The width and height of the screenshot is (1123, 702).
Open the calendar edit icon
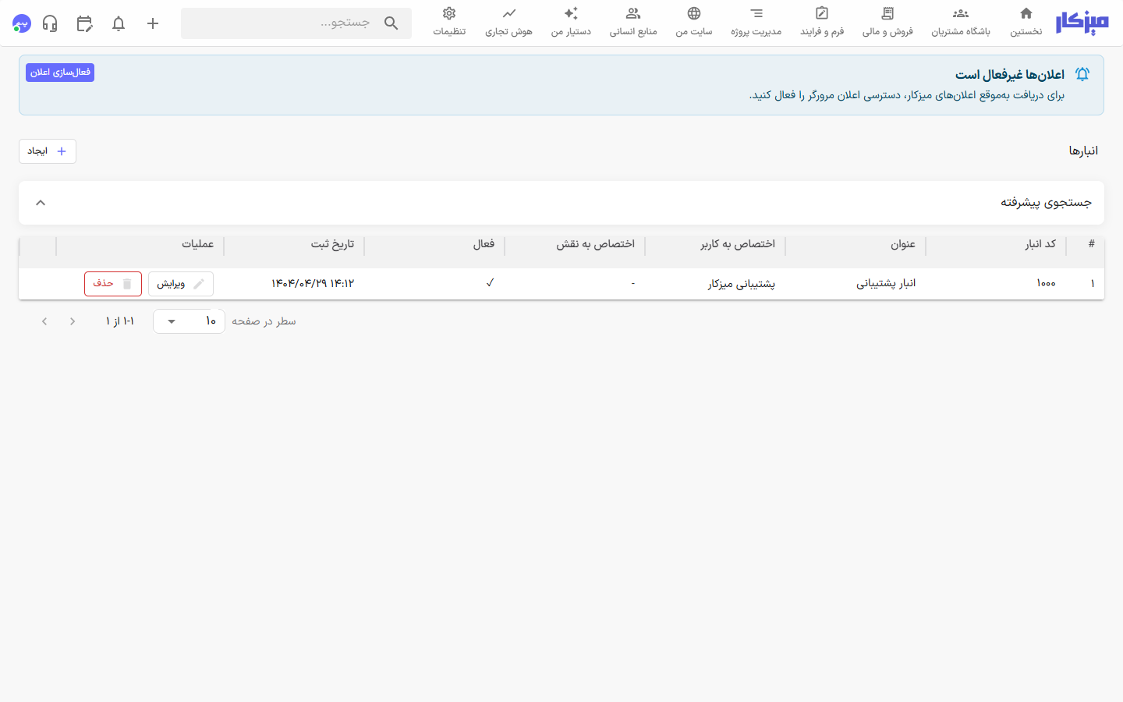[x=84, y=23]
